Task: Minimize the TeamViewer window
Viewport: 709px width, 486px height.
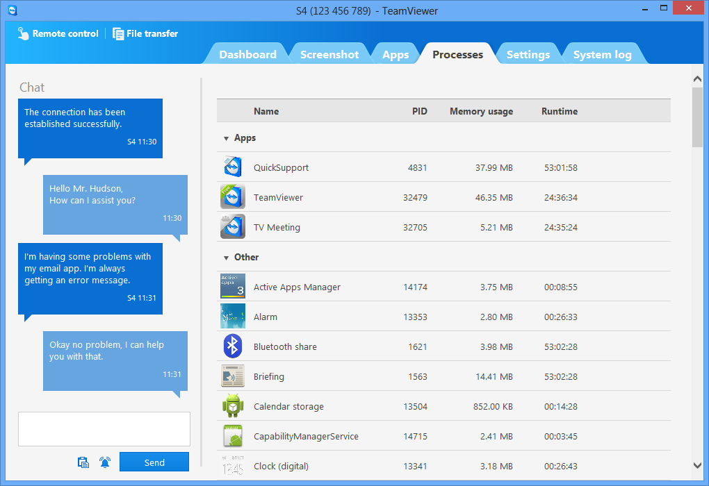Action: coord(645,8)
